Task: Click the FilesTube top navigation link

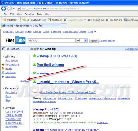Action: point(8,32)
